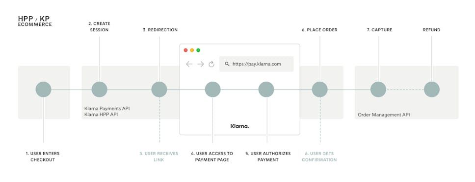Click the browser back arrow icon
Image resolution: width=475 pixels, height=182 pixels.
189,64
